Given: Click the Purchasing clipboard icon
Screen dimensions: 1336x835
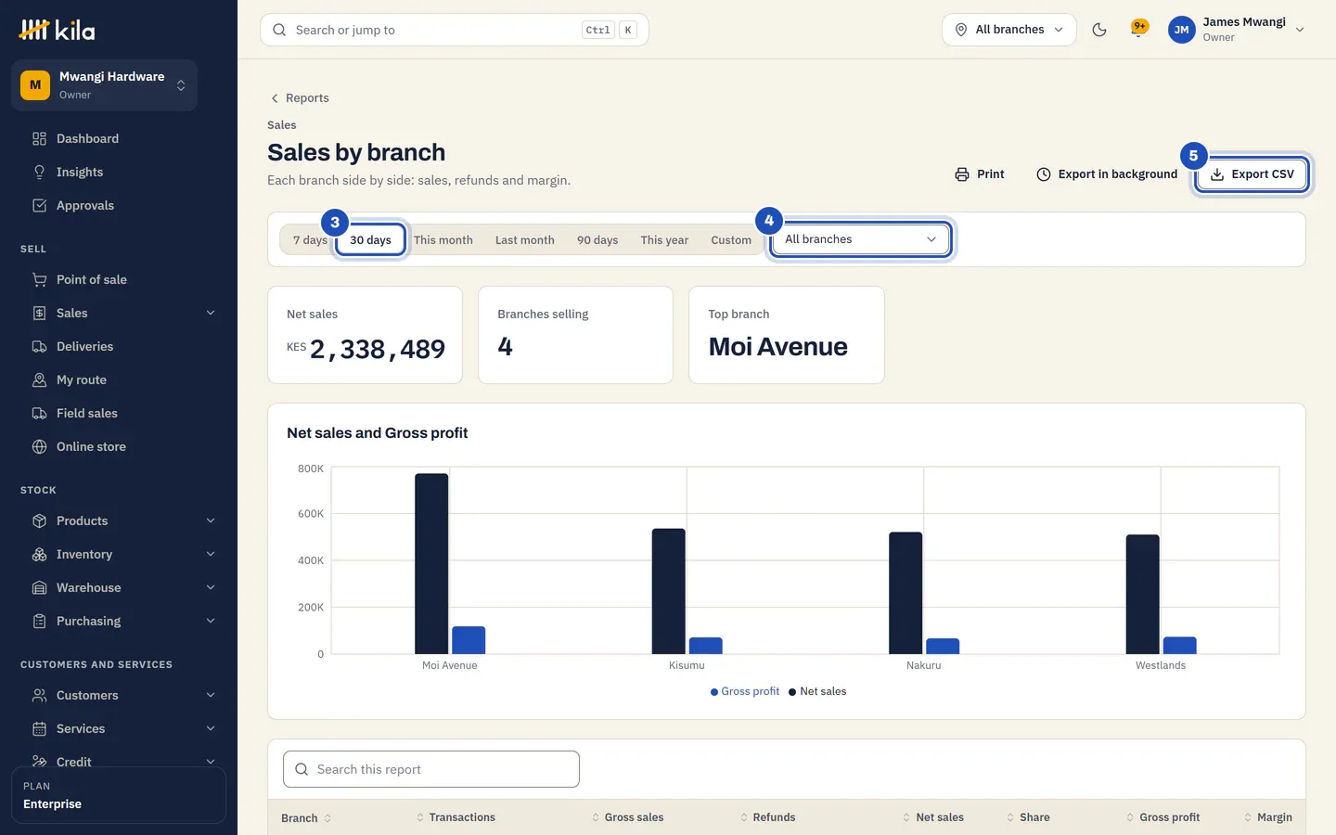Looking at the screenshot, I should (39, 622).
